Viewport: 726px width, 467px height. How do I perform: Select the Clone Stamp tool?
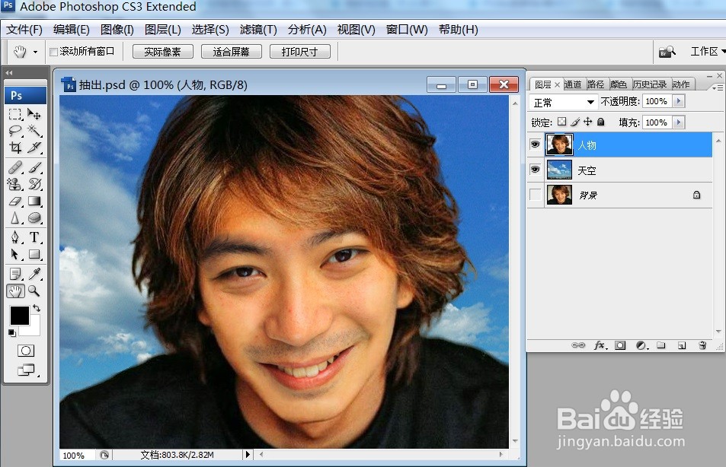15,184
